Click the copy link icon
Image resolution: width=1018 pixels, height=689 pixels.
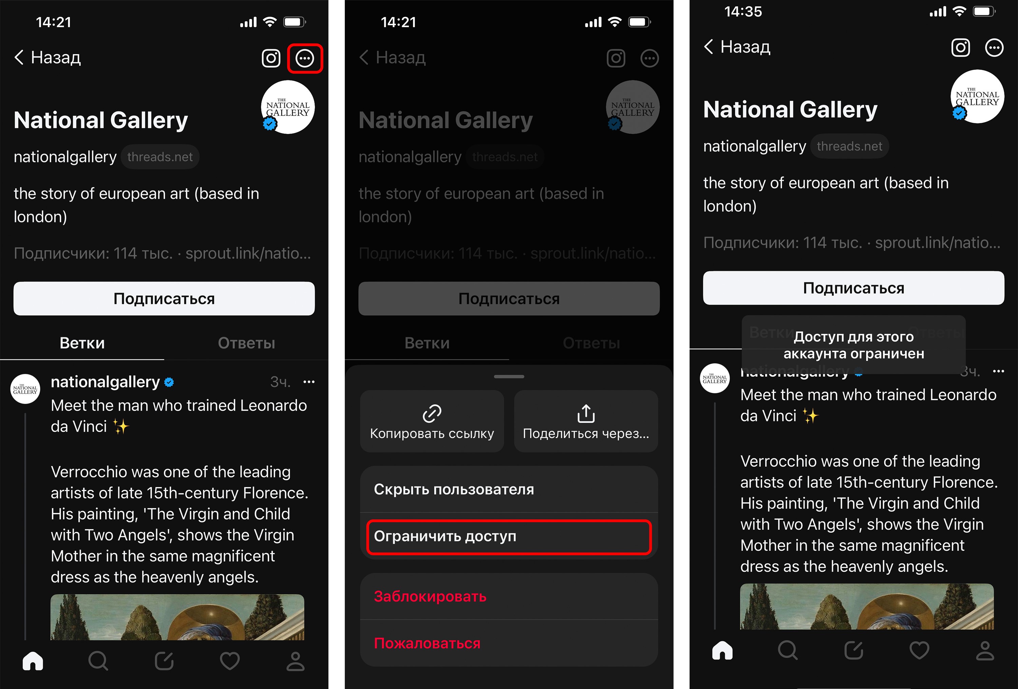click(x=432, y=412)
